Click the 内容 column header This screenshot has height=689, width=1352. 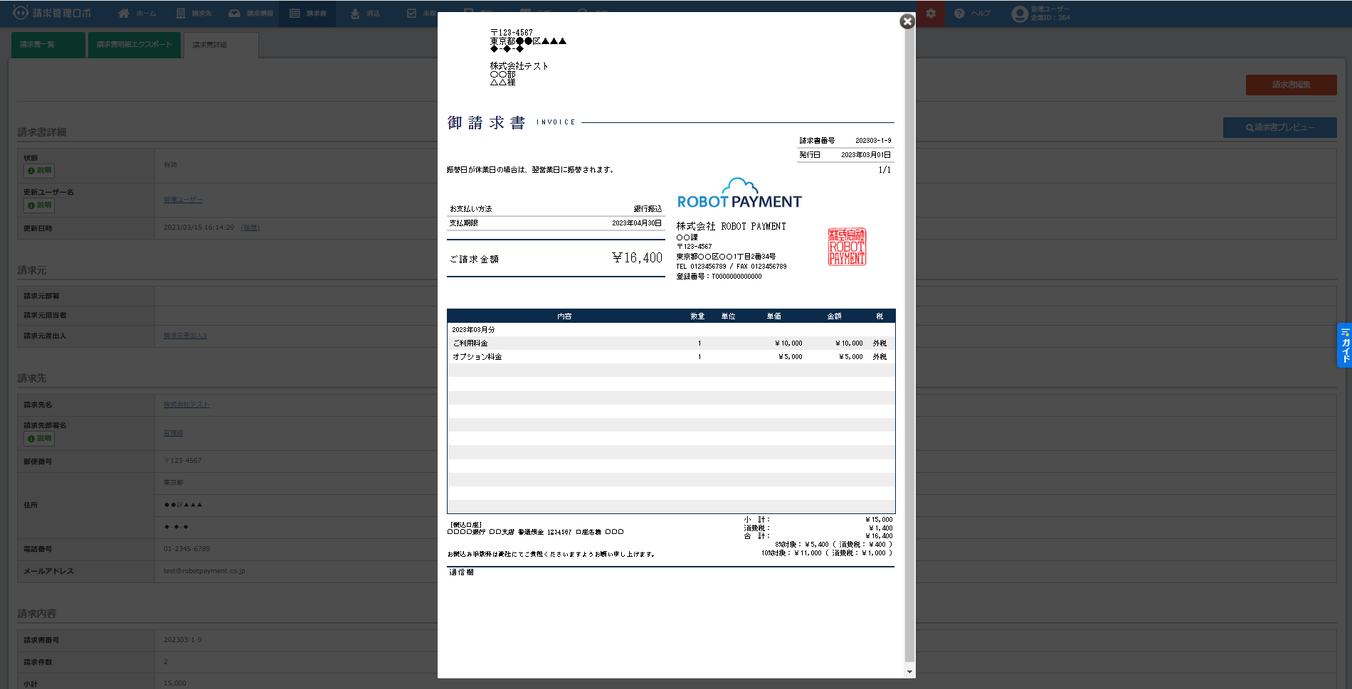(x=564, y=316)
